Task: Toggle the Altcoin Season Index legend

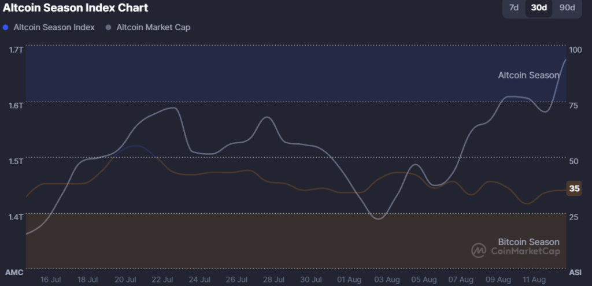Action: 54,27
